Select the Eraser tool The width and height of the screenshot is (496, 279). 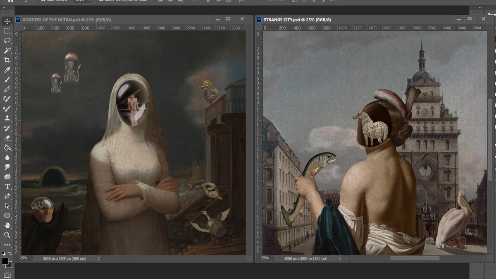[x=7, y=138]
